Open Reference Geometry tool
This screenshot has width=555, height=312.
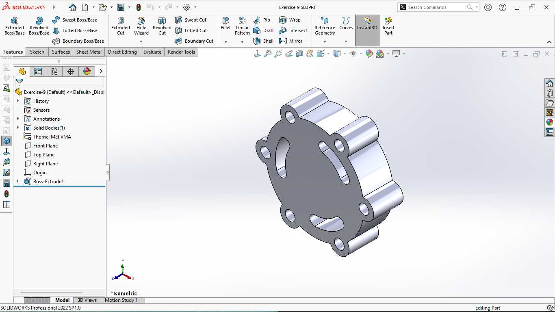pyautogui.click(x=325, y=26)
